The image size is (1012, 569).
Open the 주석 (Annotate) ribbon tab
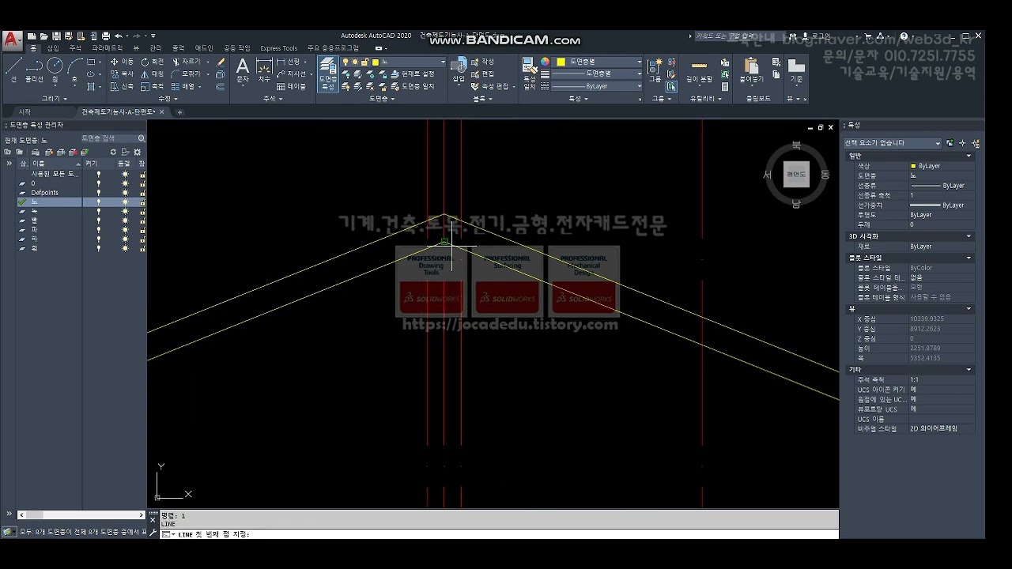(75, 48)
